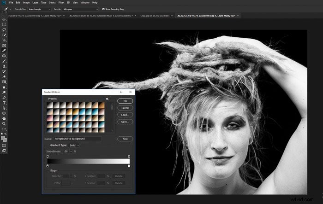Open gradient presets gear menu
The height and width of the screenshot is (204, 323).
107,99
